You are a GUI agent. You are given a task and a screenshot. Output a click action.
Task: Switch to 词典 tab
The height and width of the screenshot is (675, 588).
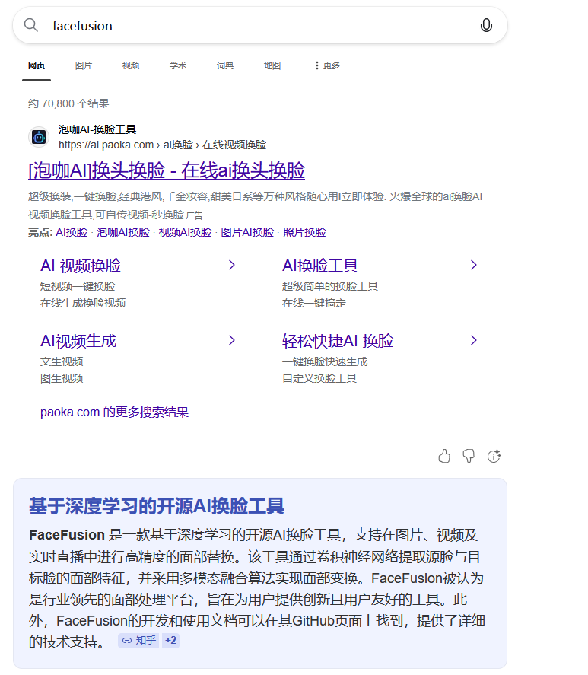(x=225, y=65)
